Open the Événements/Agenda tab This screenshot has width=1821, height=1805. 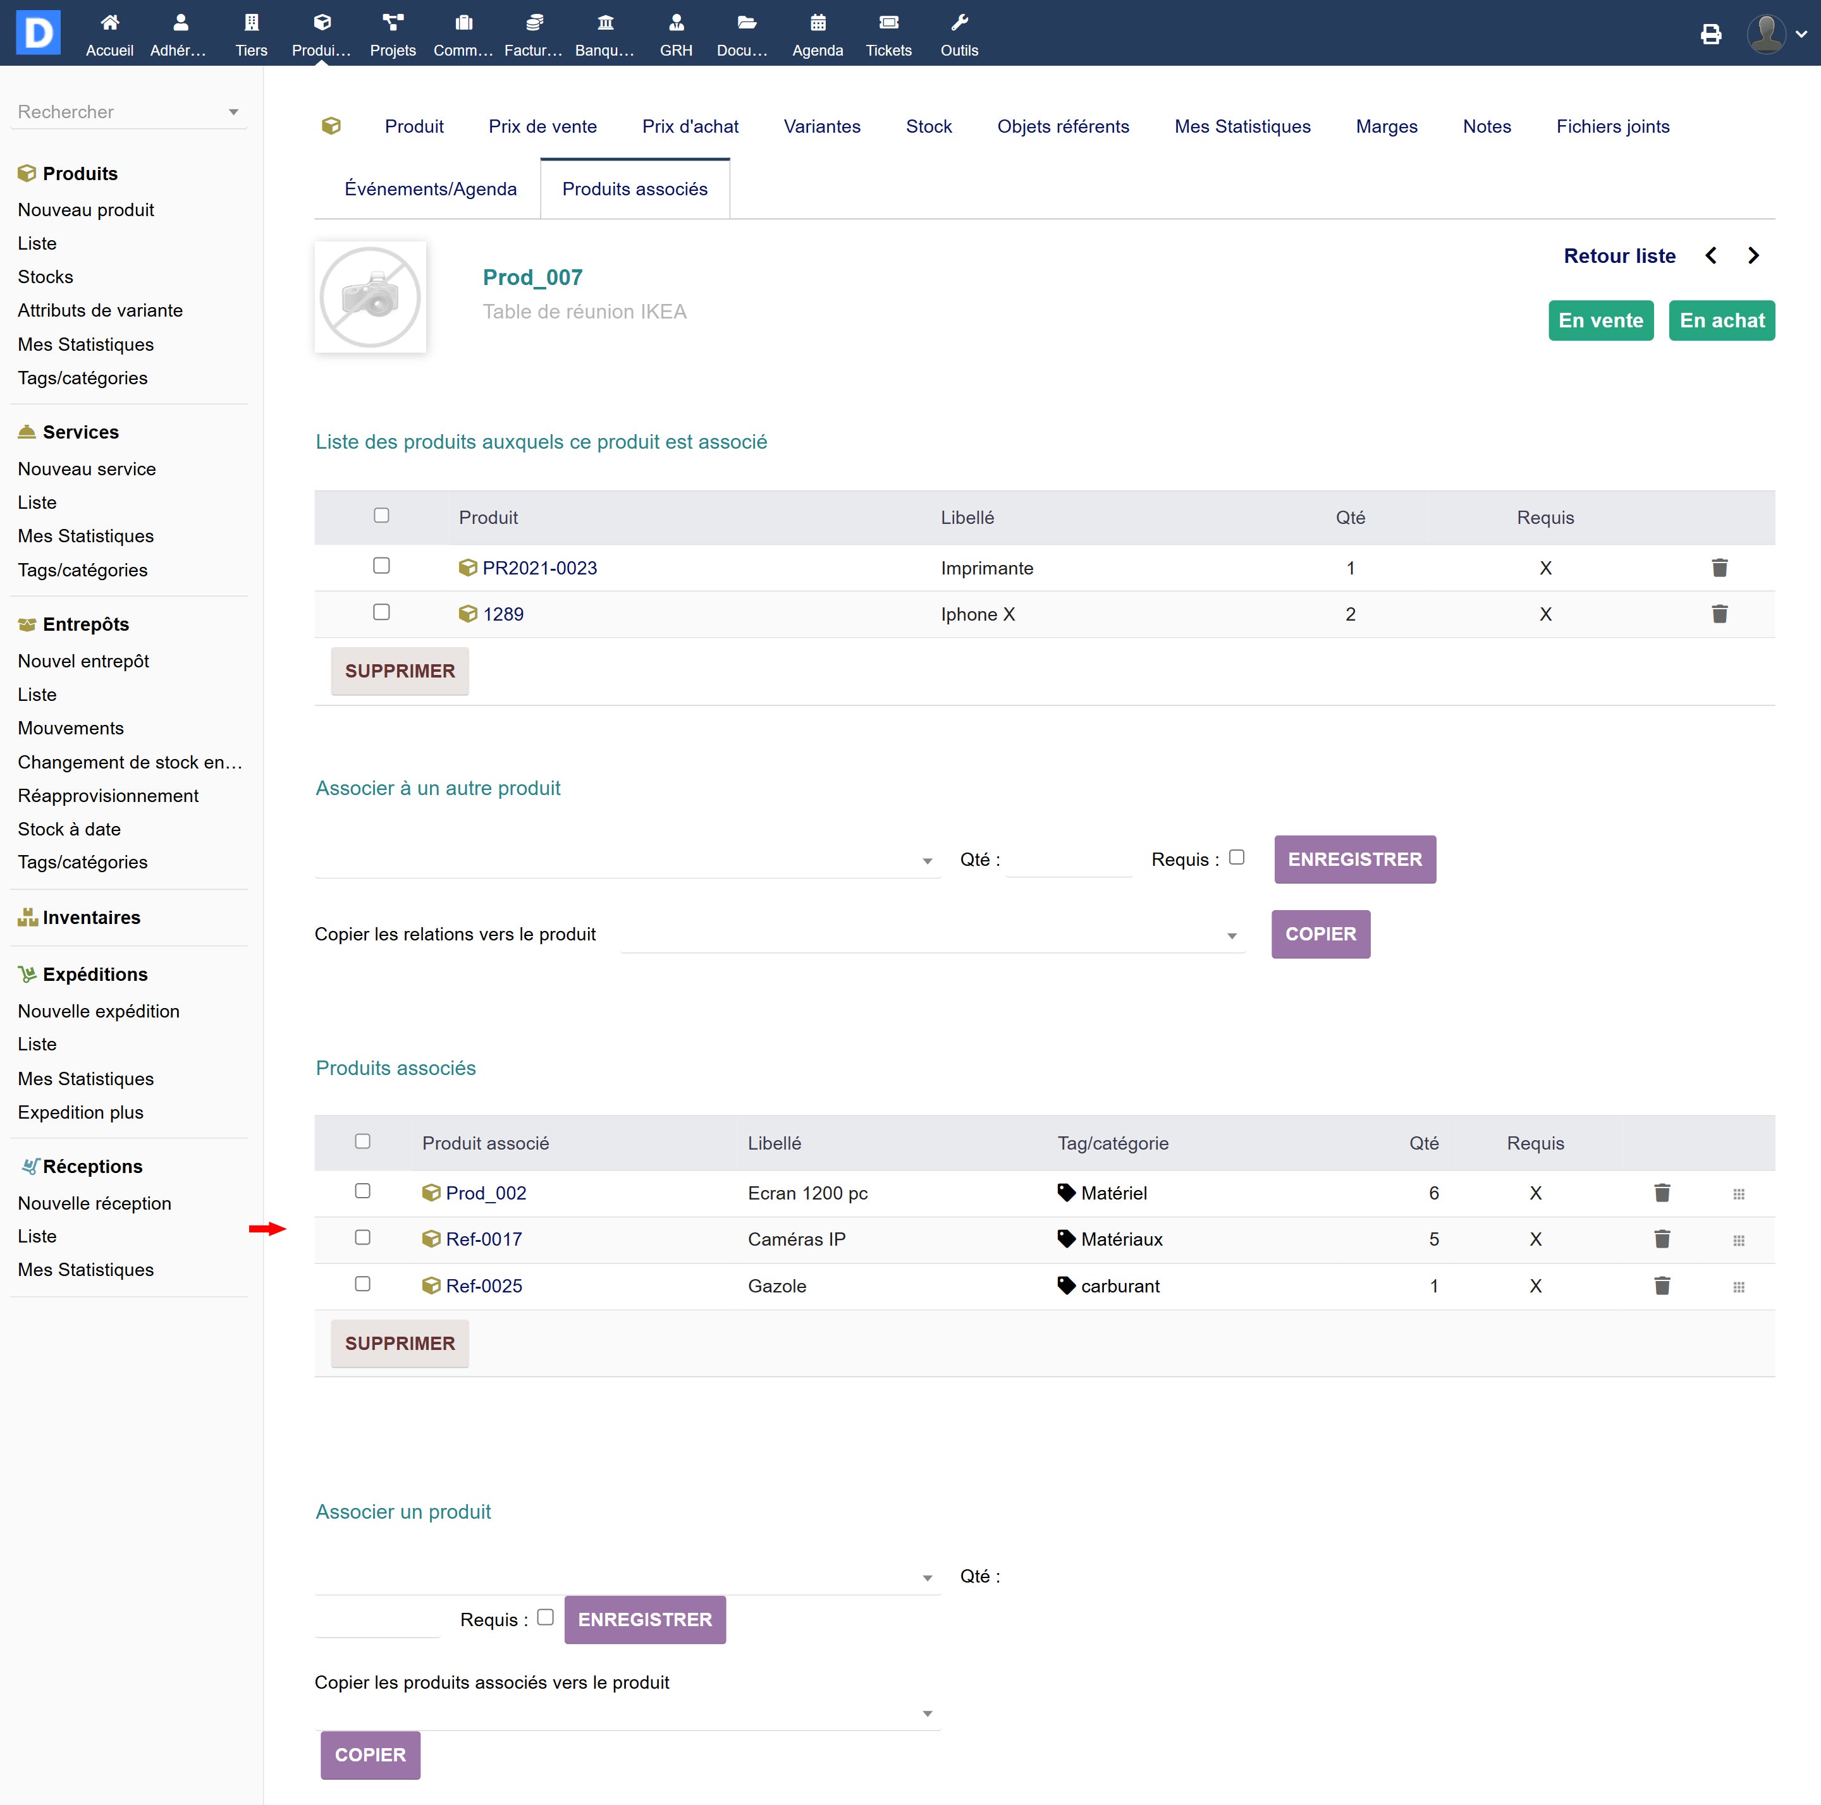[430, 190]
